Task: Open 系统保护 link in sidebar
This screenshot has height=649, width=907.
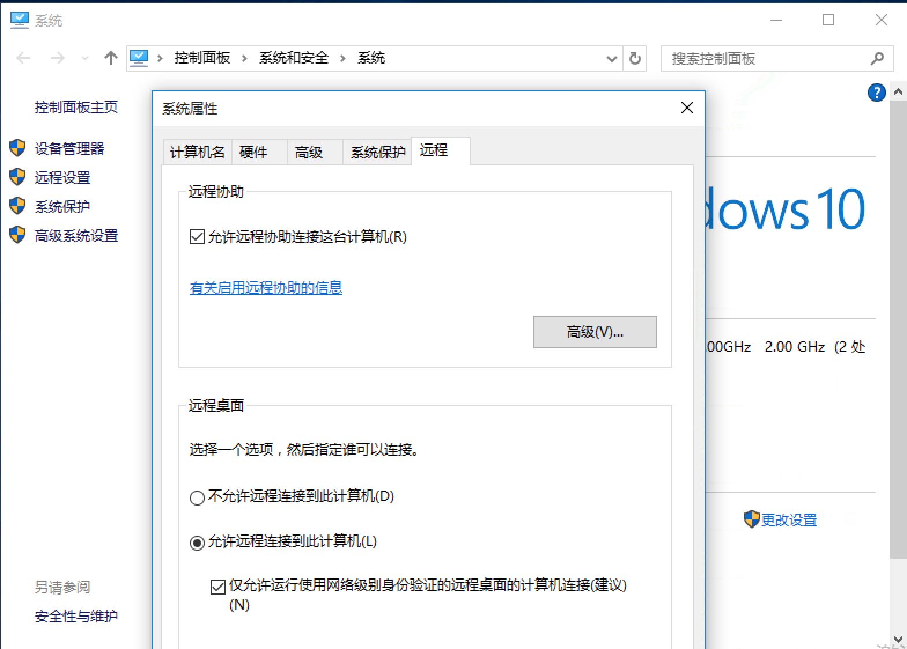Action: pyautogui.click(x=62, y=207)
